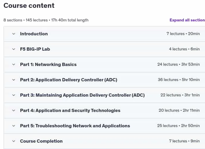Open Part 4: Application and Security Technologies title
The width and height of the screenshot is (205, 149).
pyautogui.click(x=70, y=111)
